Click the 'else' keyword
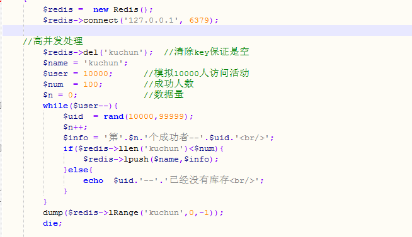Screen dimensions: 412x237 78,170
